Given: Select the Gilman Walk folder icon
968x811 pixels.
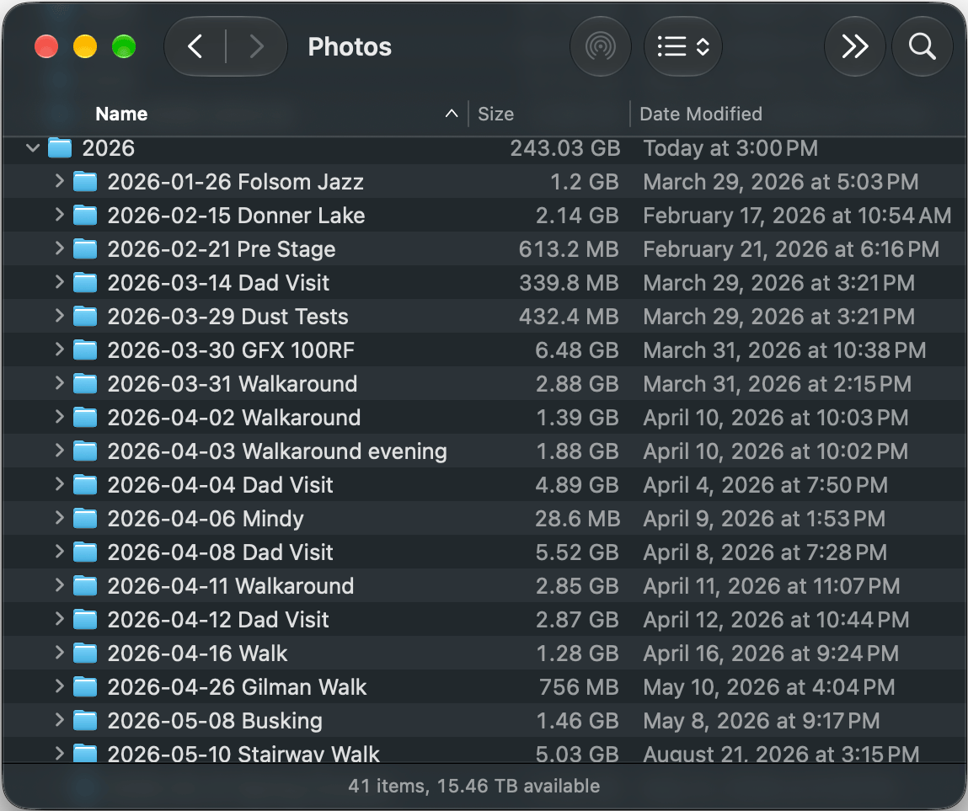Looking at the screenshot, I should pyautogui.click(x=85, y=686).
